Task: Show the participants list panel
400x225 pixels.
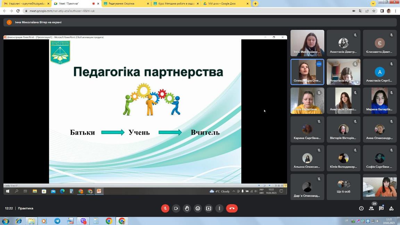Action: click(x=371, y=208)
